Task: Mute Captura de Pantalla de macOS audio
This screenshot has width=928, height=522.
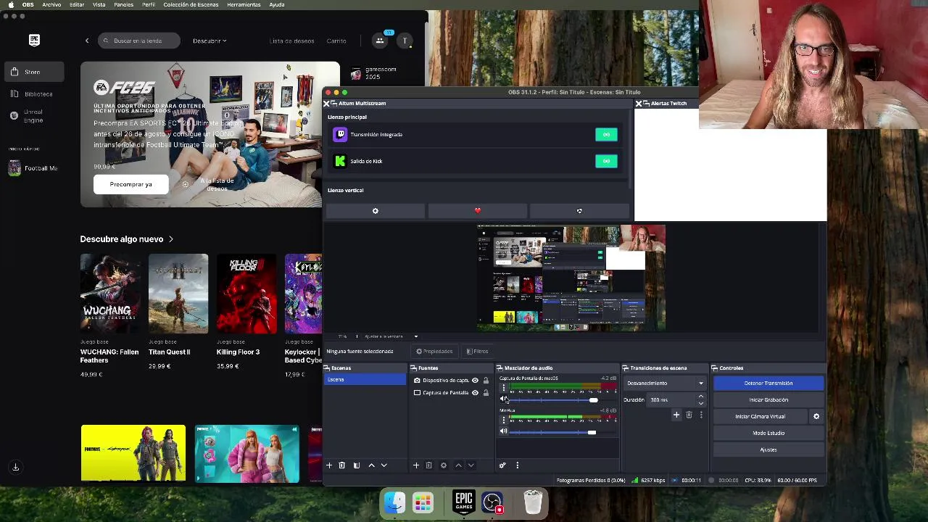Action: (503, 399)
